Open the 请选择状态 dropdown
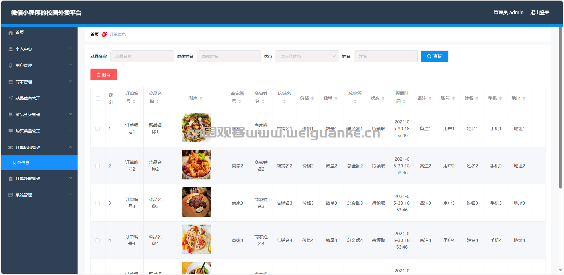 (307, 56)
